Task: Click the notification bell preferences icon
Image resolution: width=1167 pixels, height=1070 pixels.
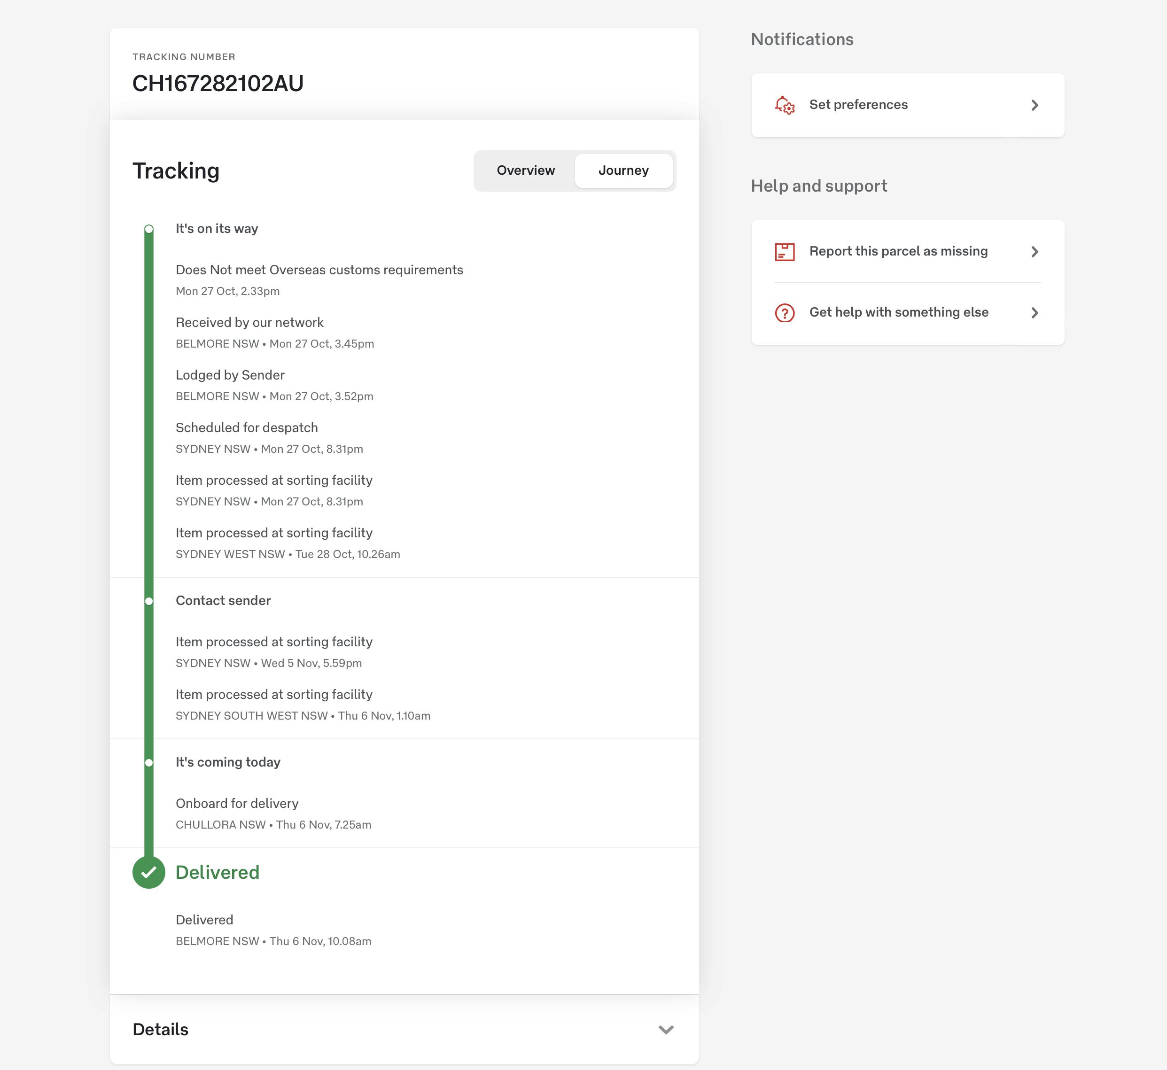Action: click(x=785, y=105)
